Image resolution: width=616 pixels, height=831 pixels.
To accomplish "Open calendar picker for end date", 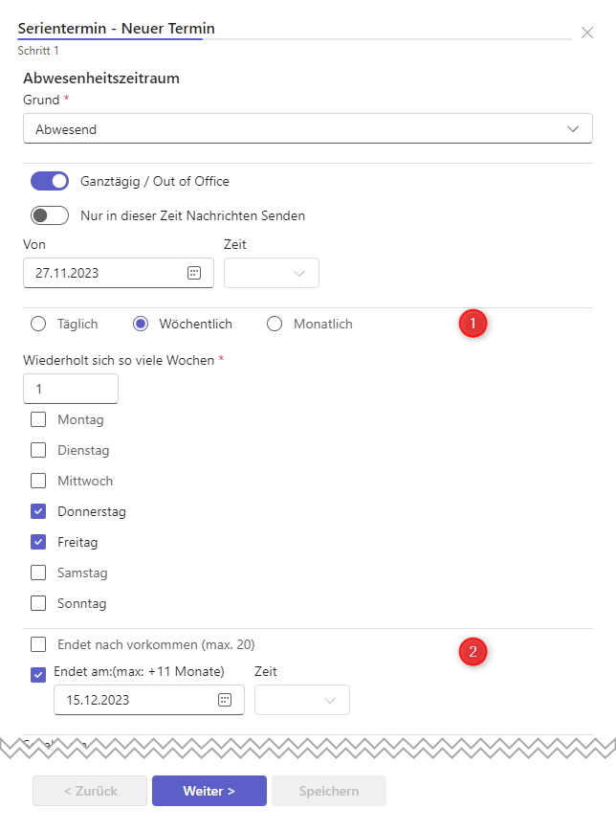I will click(x=225, y=700).
